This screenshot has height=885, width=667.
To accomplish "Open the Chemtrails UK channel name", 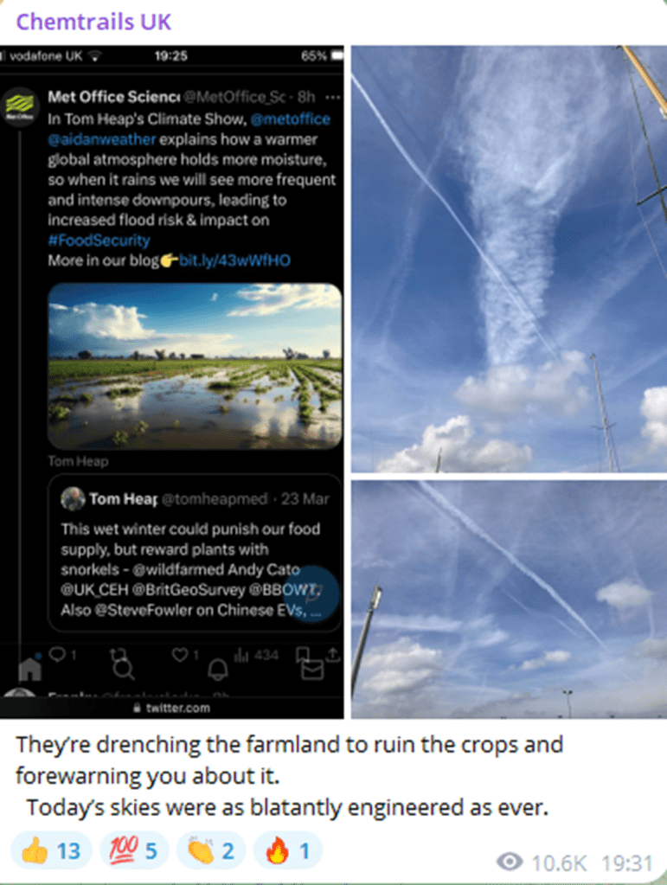I will (93, 22).
